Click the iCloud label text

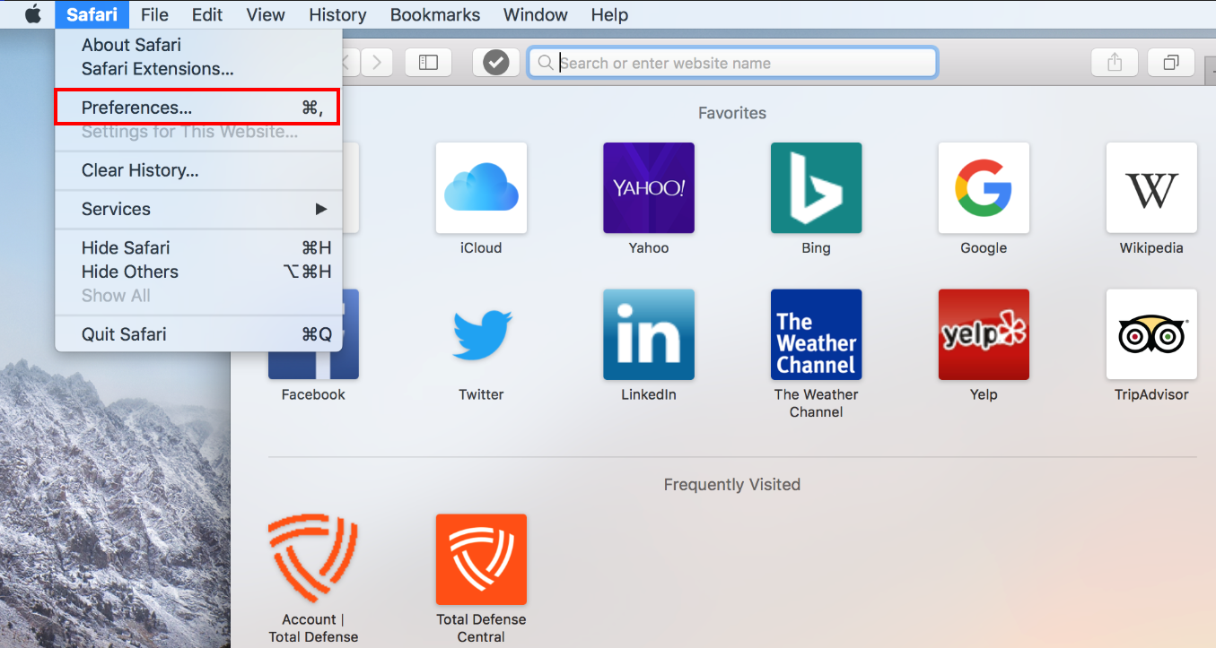tap(481, 248)
